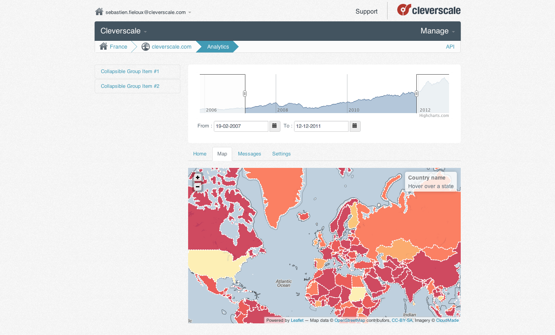Switch to the Map tab

[x=222, y=154]
